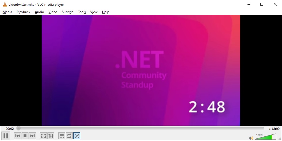Open the Subtitle menu
The height and width of the screenshot is (141, 282).
pyautogui.click(x=68, y=12)
